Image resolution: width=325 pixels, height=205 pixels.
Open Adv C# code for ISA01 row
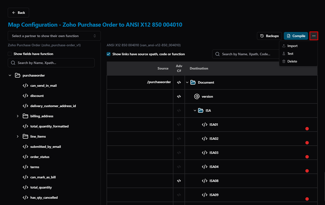coord(179,124)
